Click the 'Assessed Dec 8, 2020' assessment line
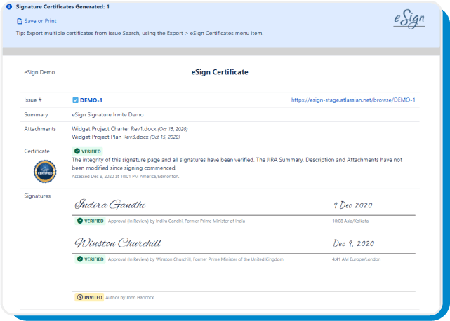This screenshot has width=450, height=321. point(126,176)
